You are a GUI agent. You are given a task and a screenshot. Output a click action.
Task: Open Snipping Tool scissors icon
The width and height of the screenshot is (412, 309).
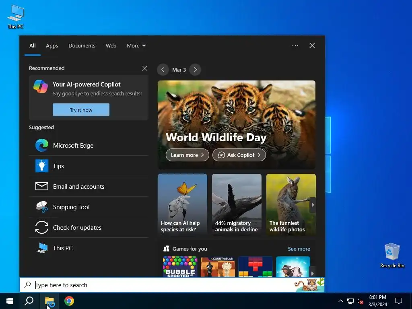point(42,207)
